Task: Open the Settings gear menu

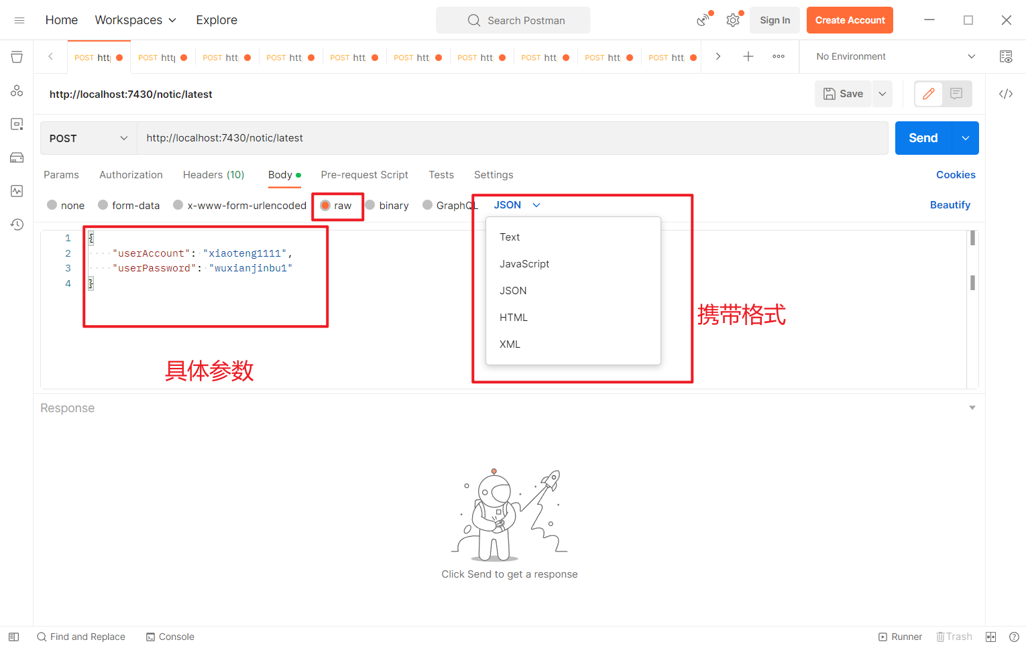Action: [x=733, y=20]
